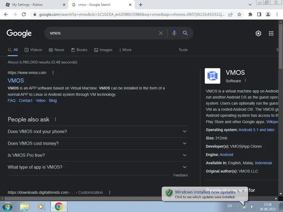
Task: Expand "What type of app is VMOS?"
Action: (x=98, y=167)
